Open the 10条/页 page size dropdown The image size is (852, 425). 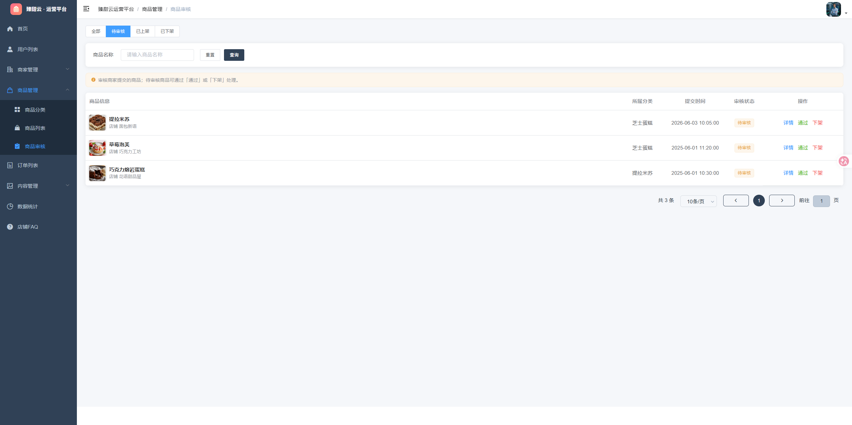699,201
